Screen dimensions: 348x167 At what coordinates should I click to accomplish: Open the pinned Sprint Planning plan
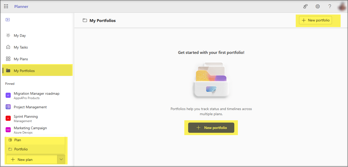click(x=26, y=118)
